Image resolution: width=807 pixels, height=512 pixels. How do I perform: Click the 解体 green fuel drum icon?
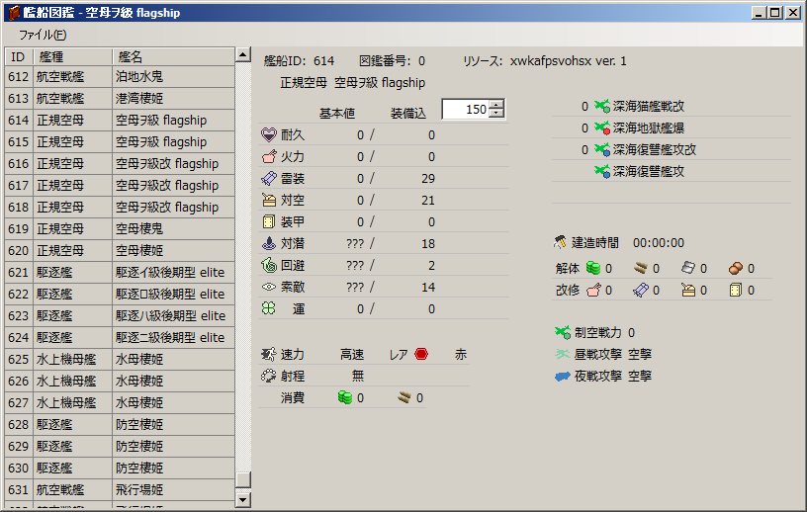(x=593, y=268)
